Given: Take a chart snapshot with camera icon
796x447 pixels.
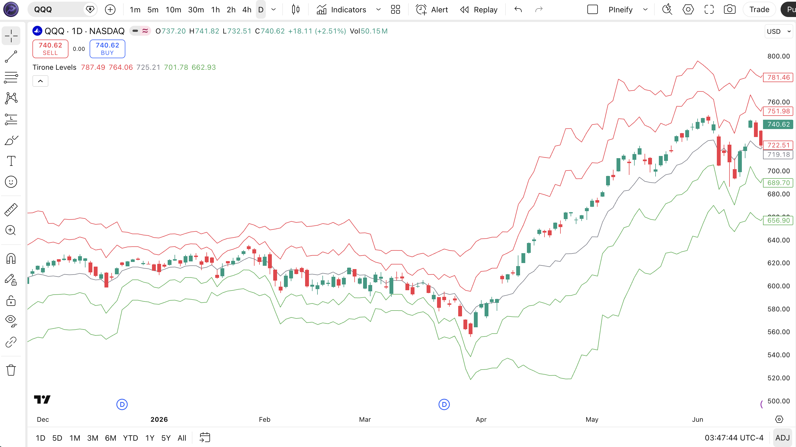Looking at the screenshot, I should point(729,10).
